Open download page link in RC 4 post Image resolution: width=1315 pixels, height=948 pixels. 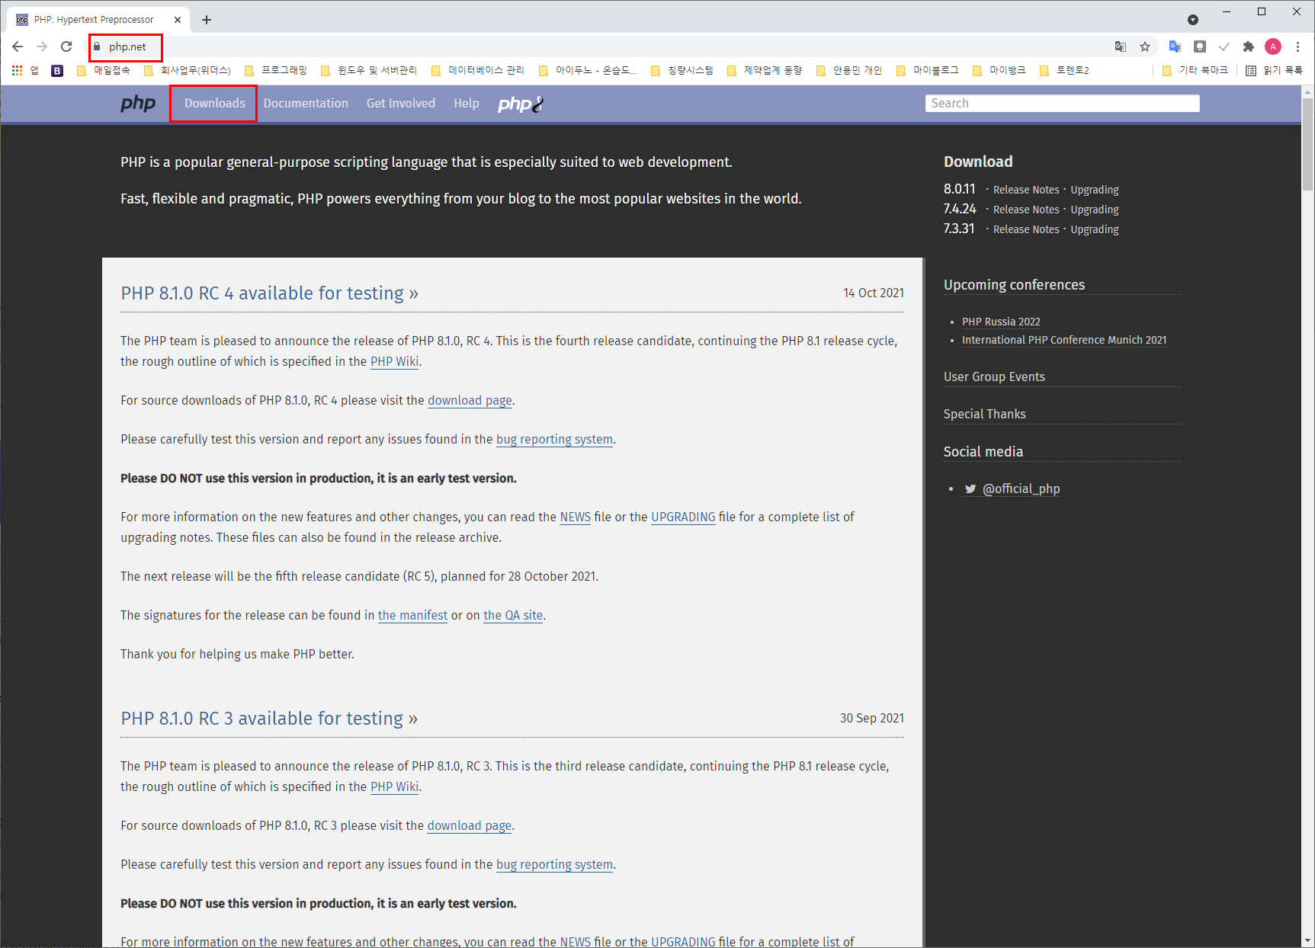pos(470,401)
